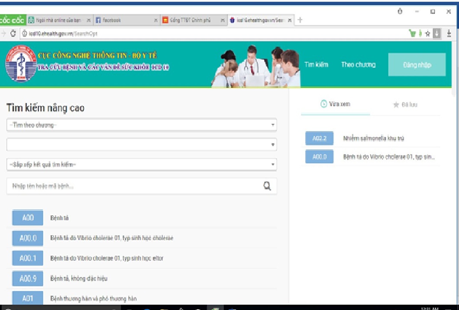Click the Cổng TTĐT Chính phủ tab favicon

tap(165, 20)
